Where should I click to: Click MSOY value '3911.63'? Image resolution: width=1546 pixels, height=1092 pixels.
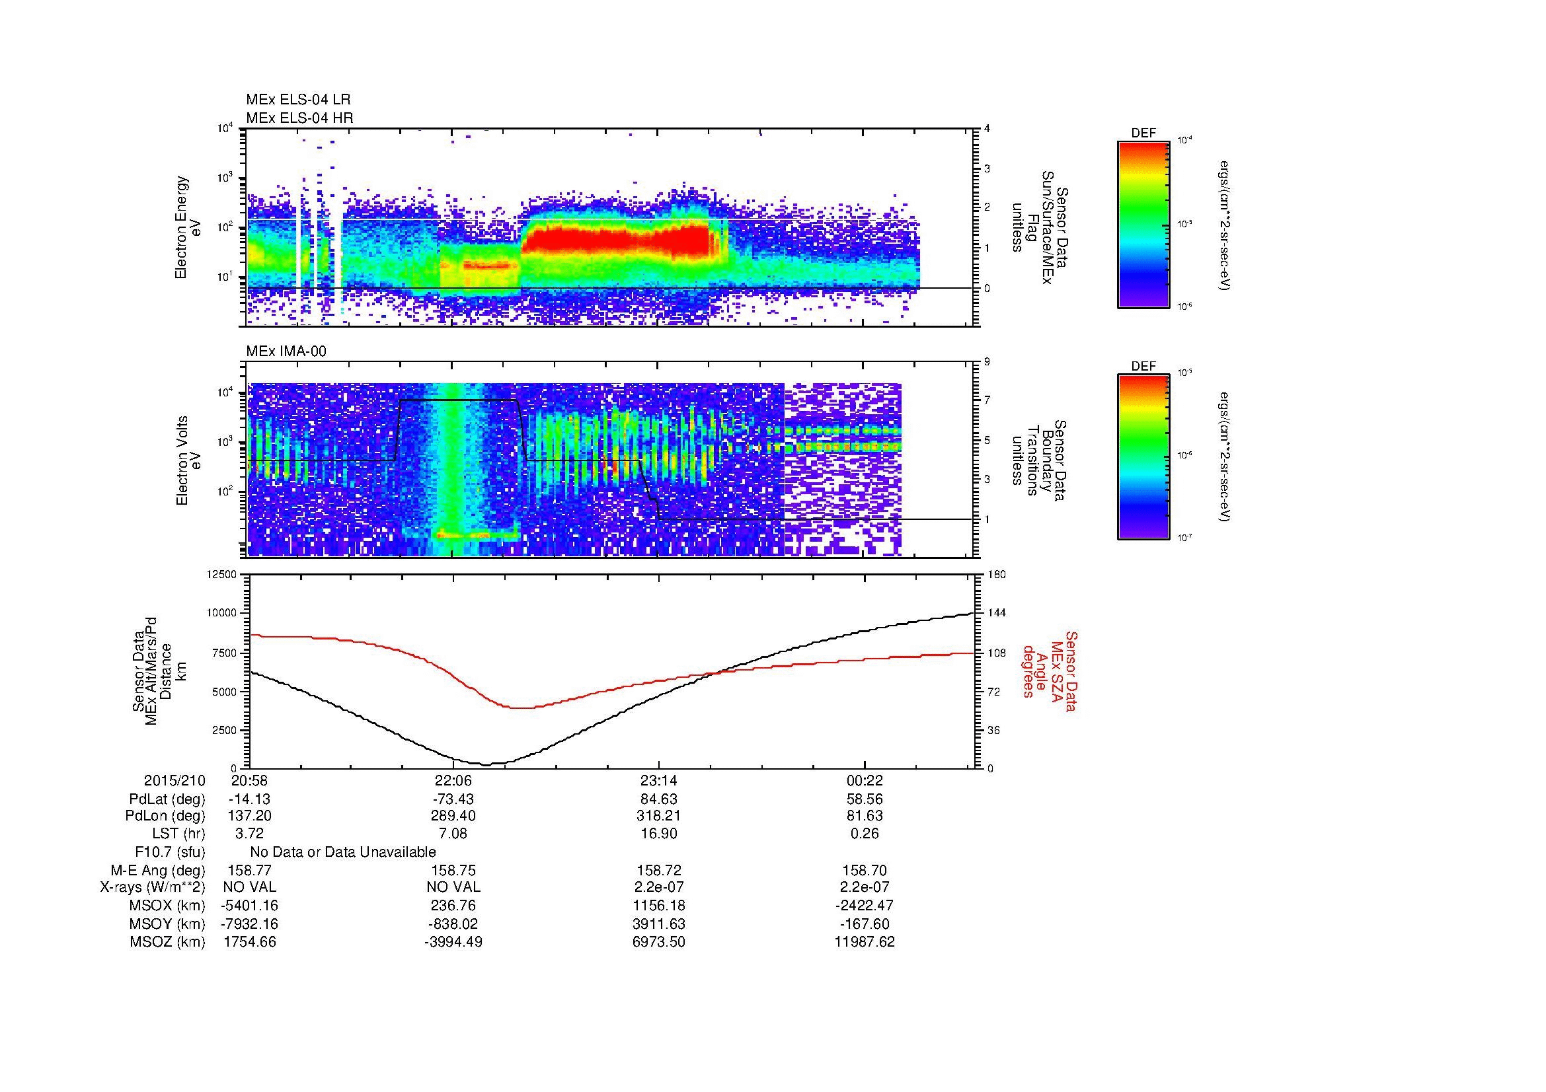click(x=659, y=924)
